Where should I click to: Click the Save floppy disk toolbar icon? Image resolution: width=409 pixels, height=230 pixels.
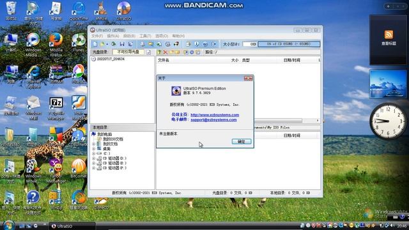point(122,44)
